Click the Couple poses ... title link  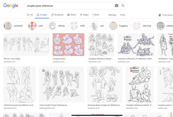pyautogui.click(x=60, y=59)
